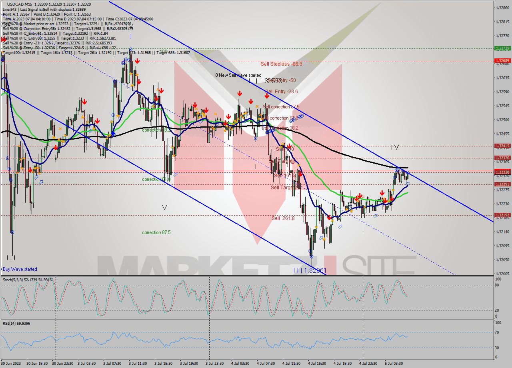Click the 'Sell %20 @ Entry -23' line

[x=57, y=43]
